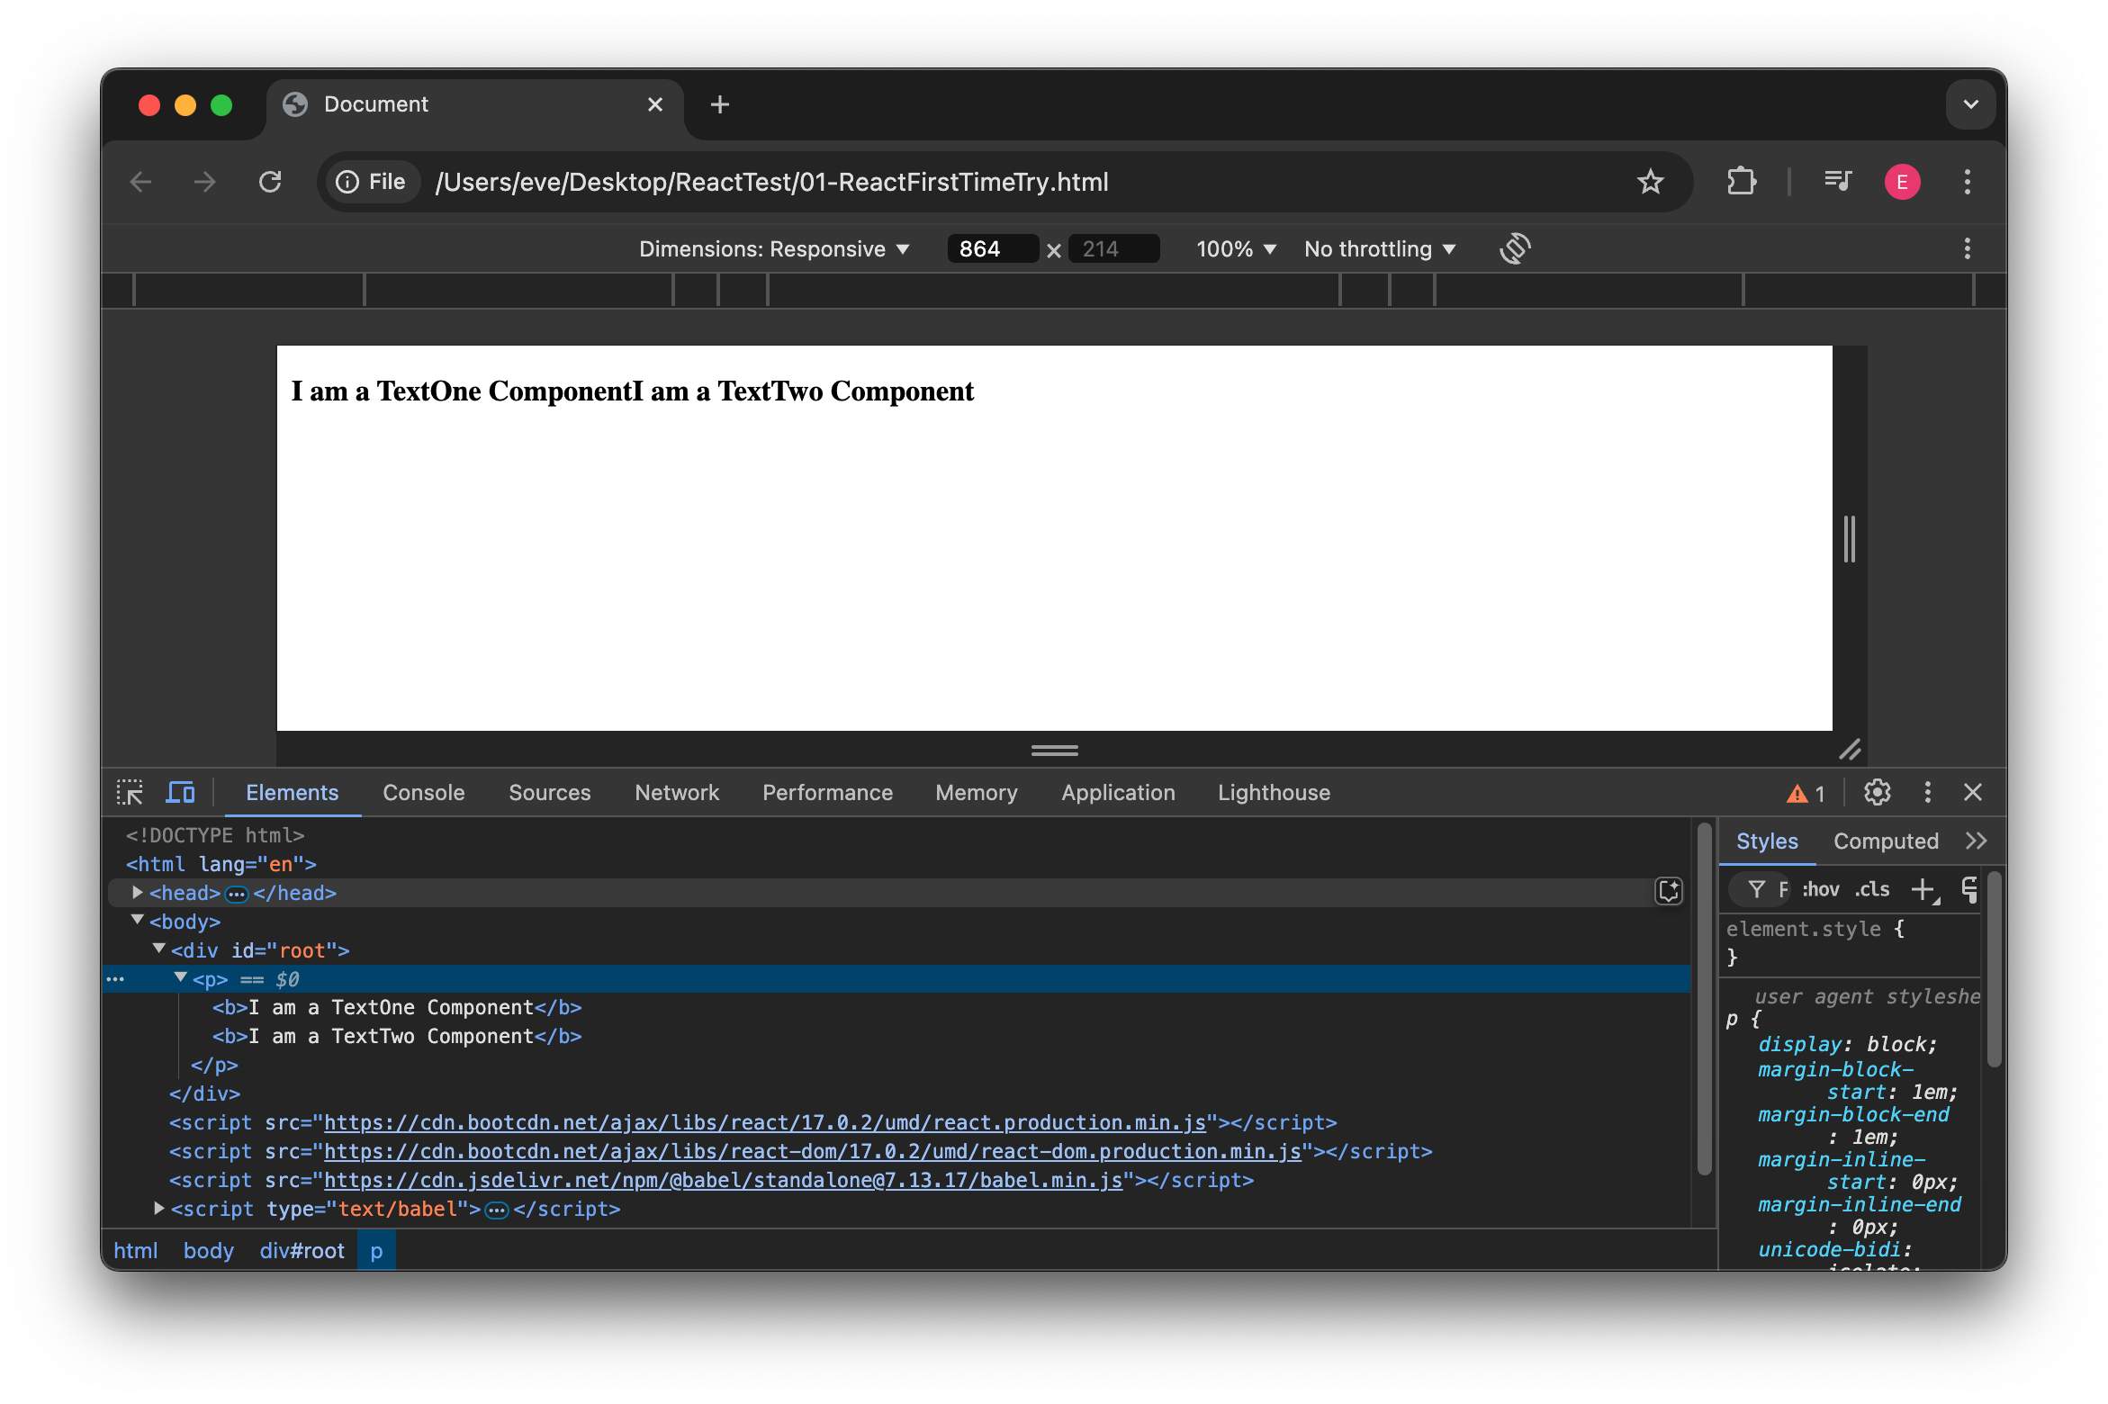2108x1404 pixels.
Task: Toggle the device toolbar
Action: 180,792
